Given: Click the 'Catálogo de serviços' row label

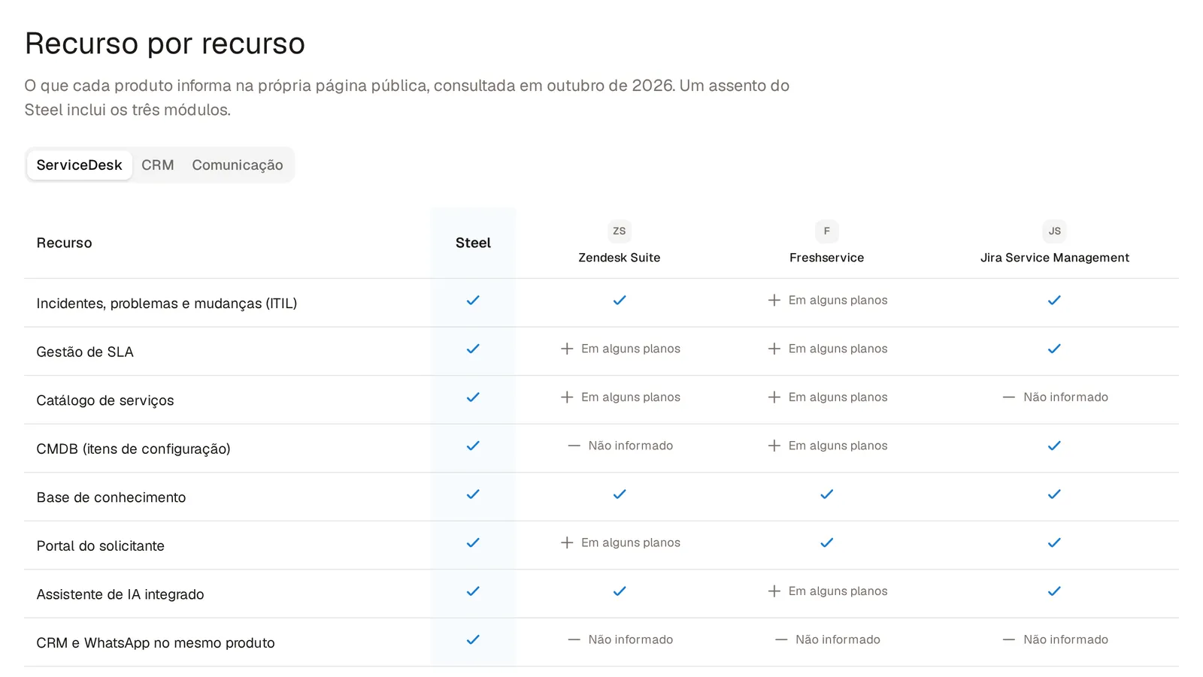Looking at the screenshot, I should (105, 400).
